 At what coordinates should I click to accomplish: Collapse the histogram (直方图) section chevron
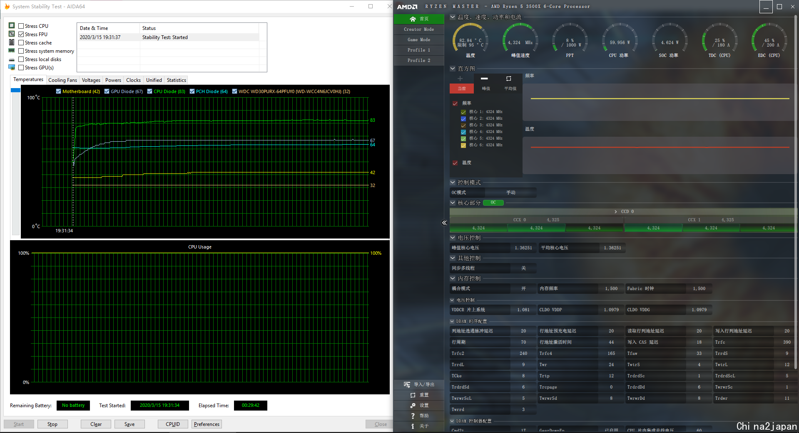click(x=453, y=69)
